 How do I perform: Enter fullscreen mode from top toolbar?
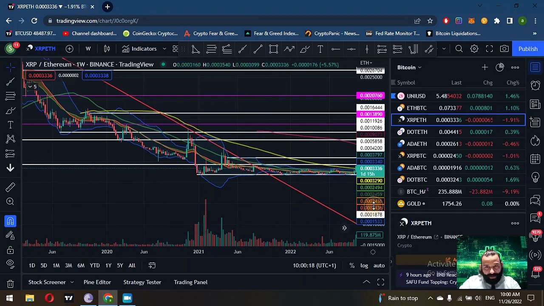[489, 49]
